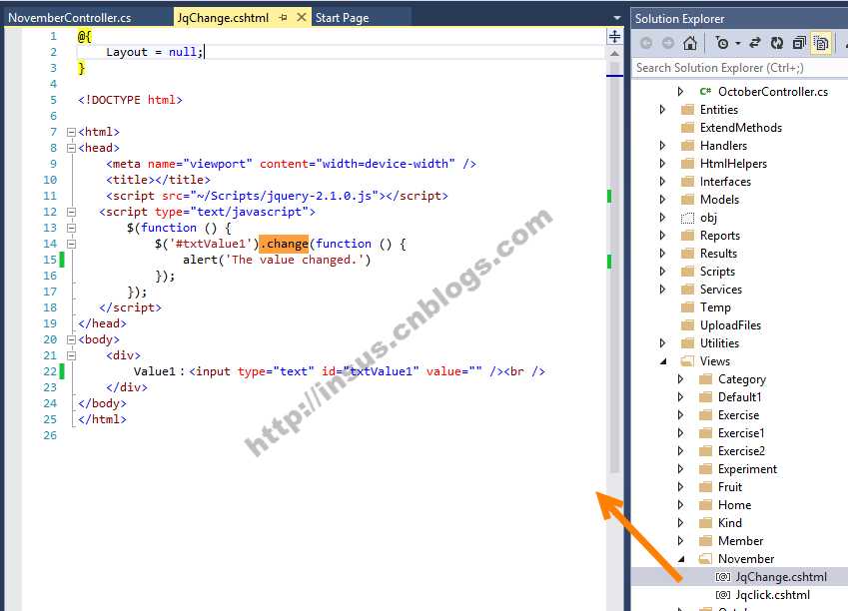Viewport: 848px width, 611px height.
Task: Switch to the Start Page tab
Action: point(342,18)
